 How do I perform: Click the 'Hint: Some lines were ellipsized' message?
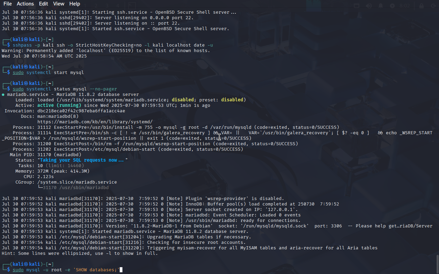coord(80,253)
